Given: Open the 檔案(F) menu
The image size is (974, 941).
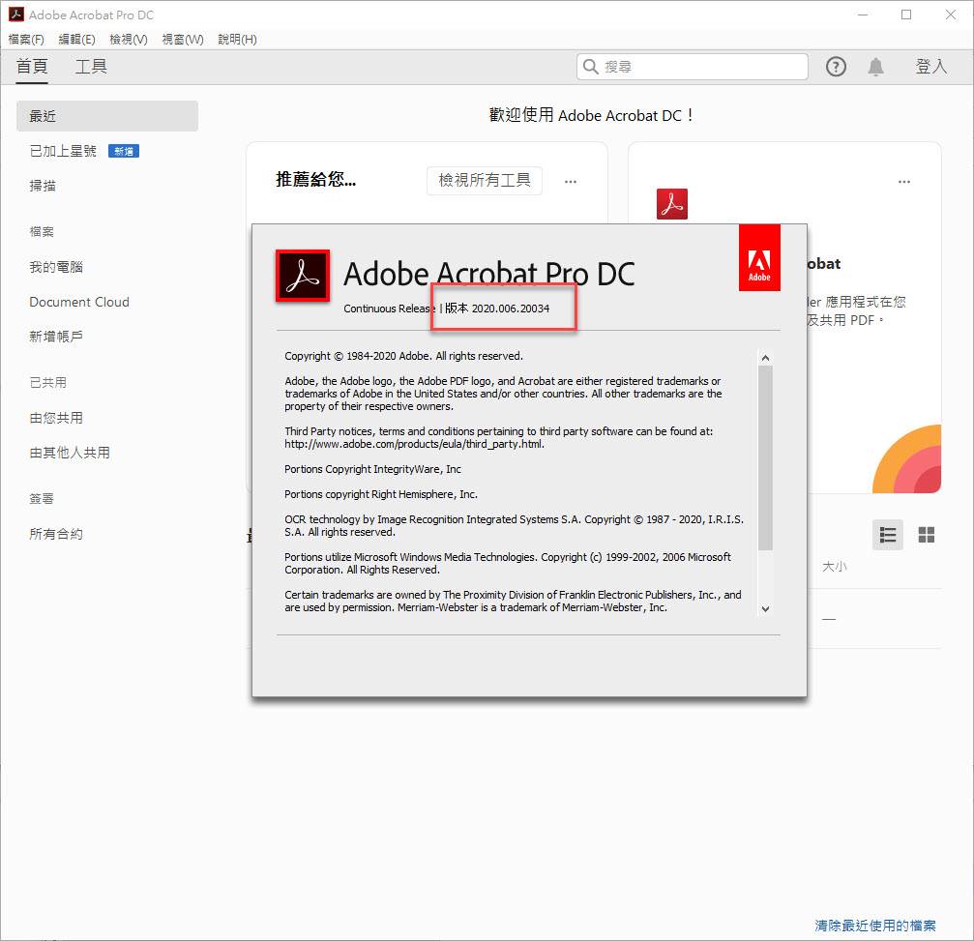Looking at the screenshot, I should tap(26, 39).
